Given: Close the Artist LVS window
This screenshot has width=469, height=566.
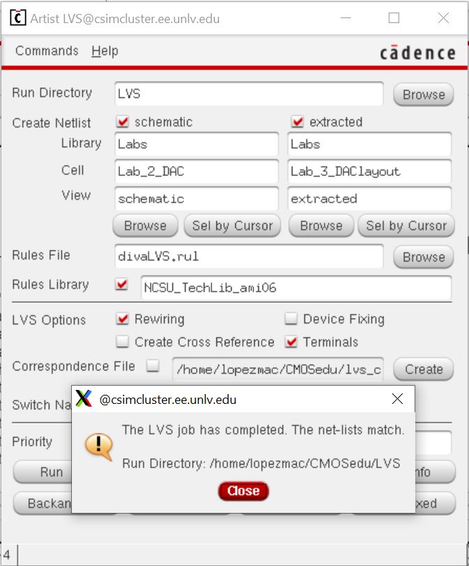Looking at the screenshot, I should (x=443, y=17).
